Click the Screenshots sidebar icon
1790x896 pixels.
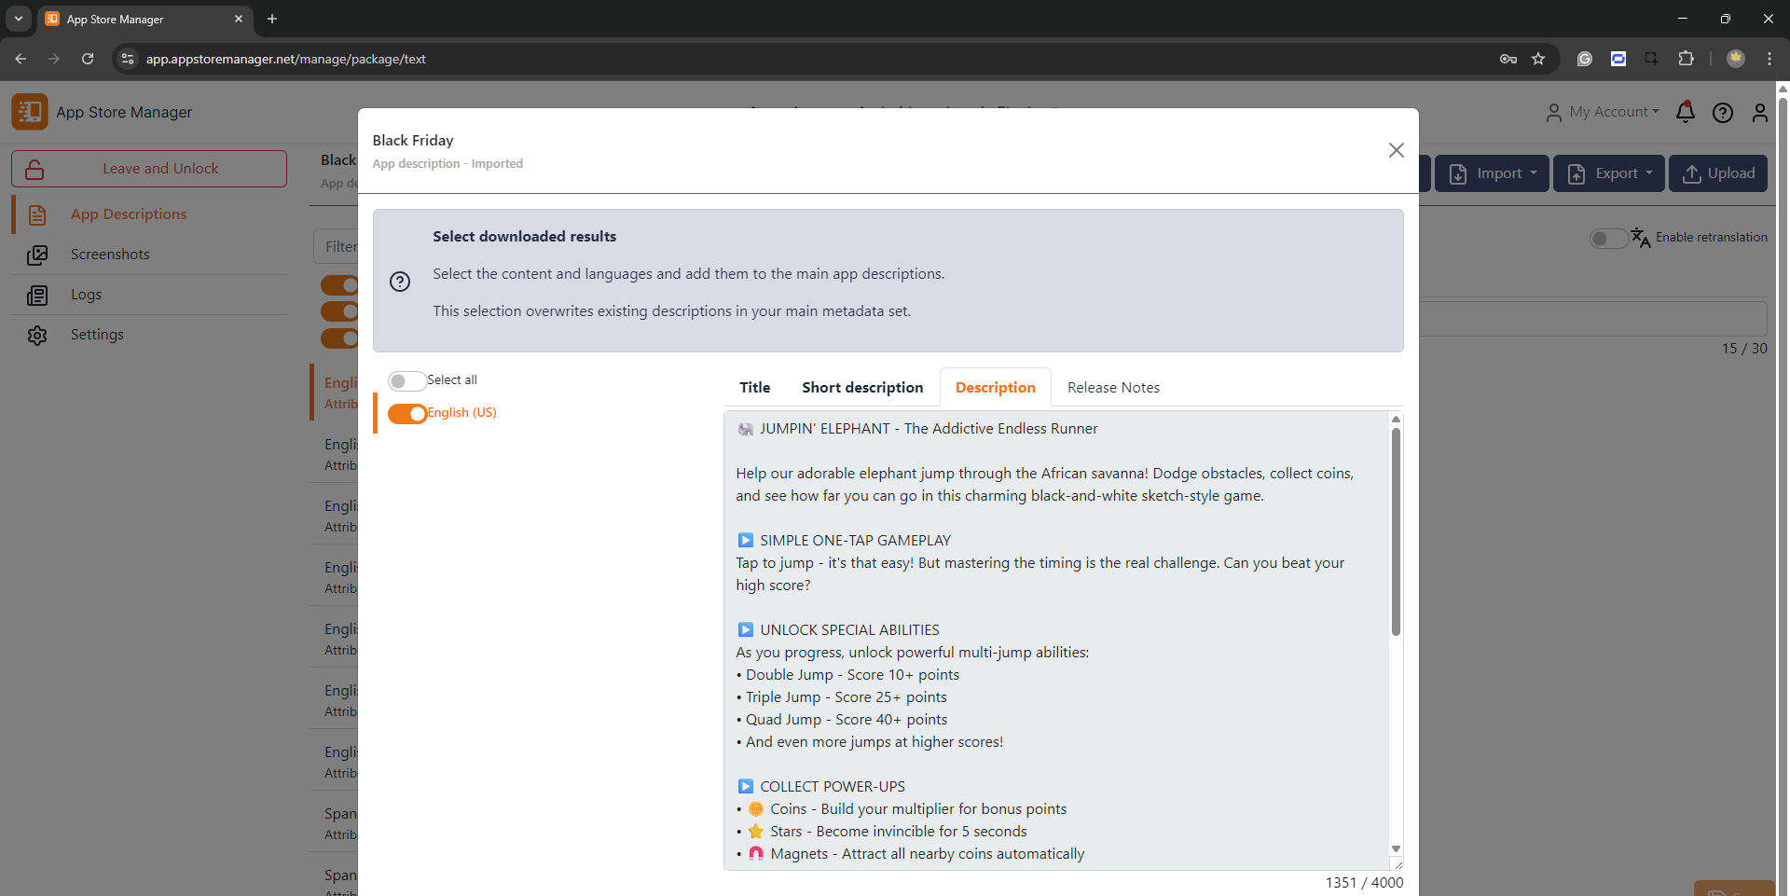coord(37,255)
